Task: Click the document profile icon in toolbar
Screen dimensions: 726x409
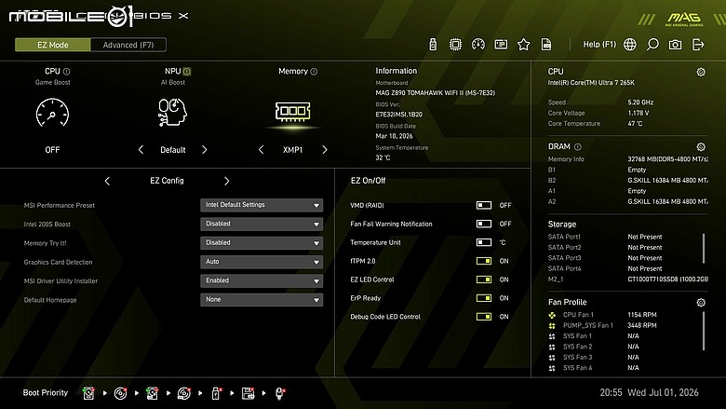Action: coord(546,45)
